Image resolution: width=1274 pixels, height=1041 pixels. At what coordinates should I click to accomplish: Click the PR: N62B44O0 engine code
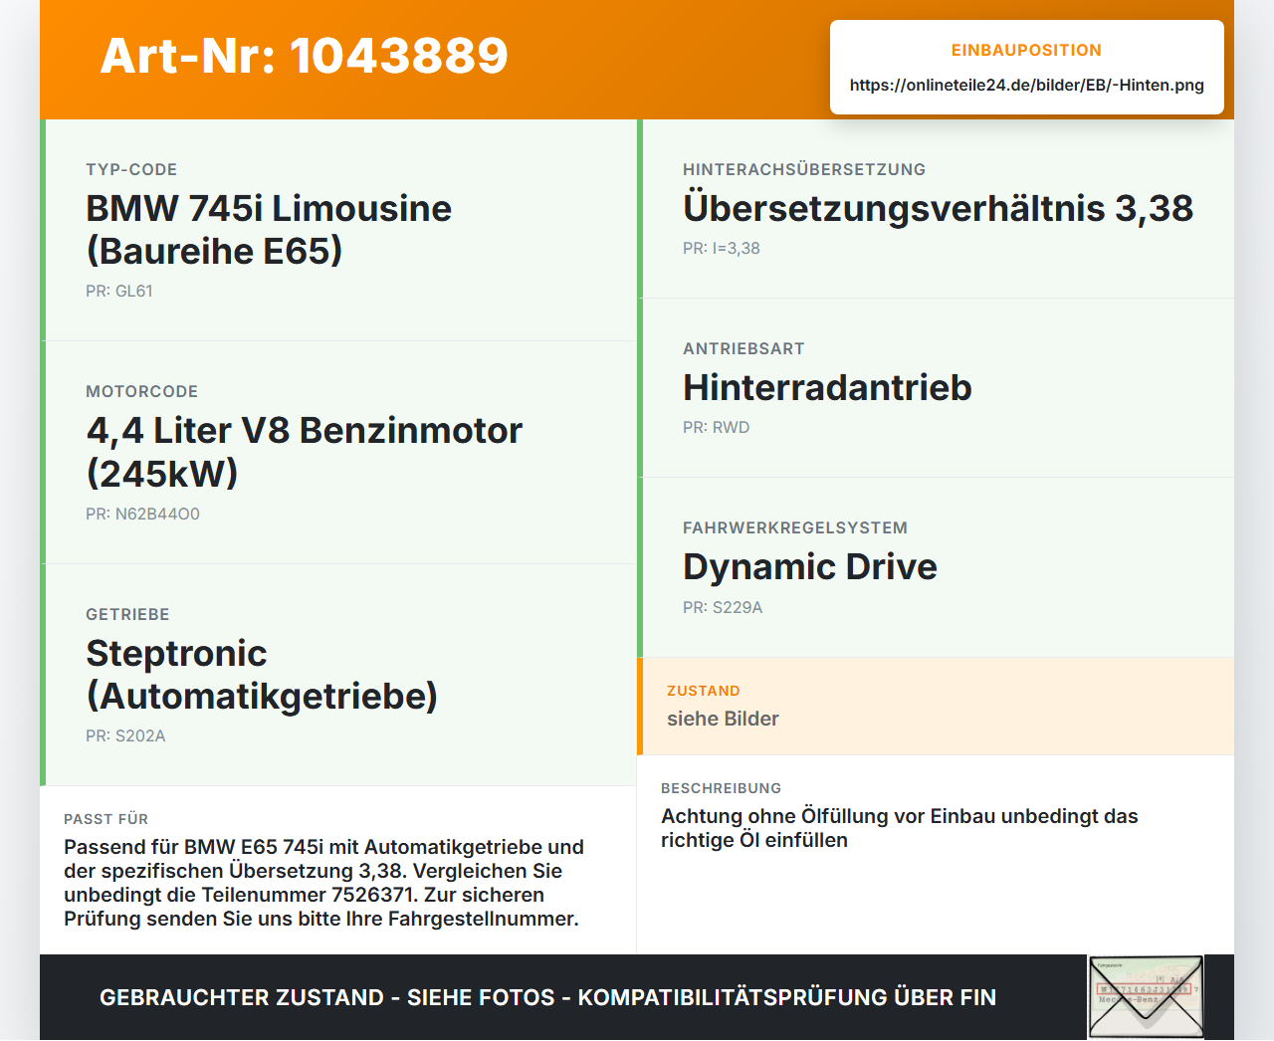(142, 514)
